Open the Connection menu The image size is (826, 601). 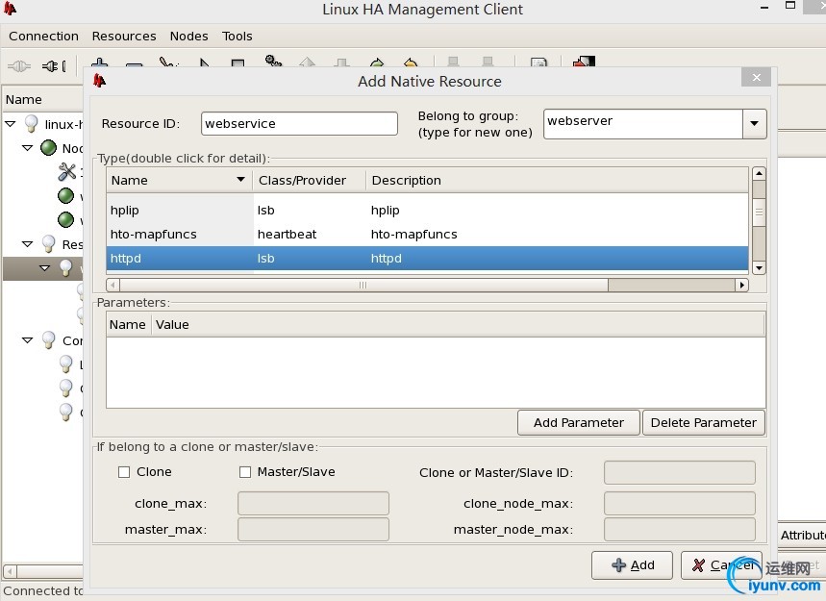coord(43,36)
